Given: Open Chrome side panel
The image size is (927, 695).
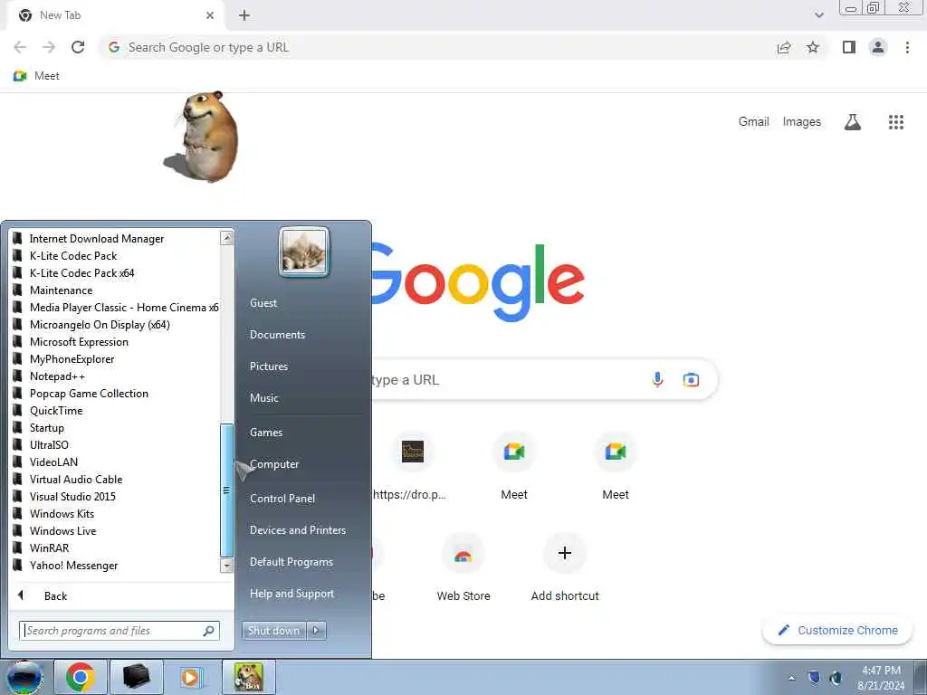Looking at the screenshot, I should (849, 47).
